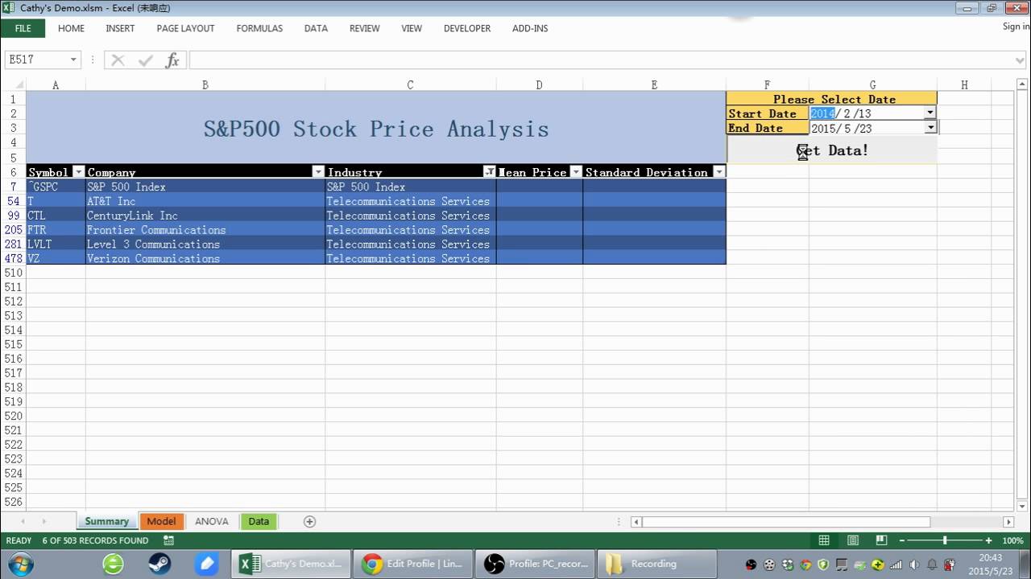1031x579 pixels.
Task: Switch to the FORMULAS ribbon tab
Action: pyautogui.click(x=259, y=28)
